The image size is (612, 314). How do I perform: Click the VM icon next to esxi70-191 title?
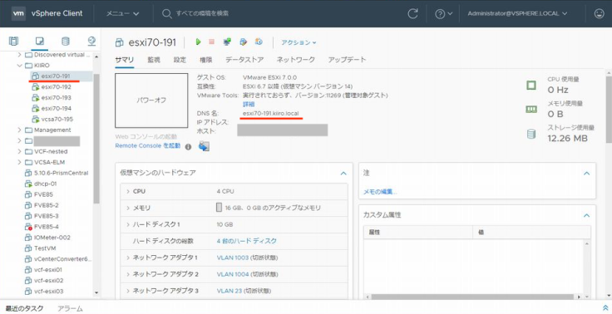click(120, 42)
